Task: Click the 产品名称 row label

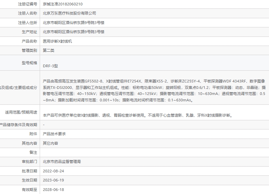Action: (x=30, y=41)
